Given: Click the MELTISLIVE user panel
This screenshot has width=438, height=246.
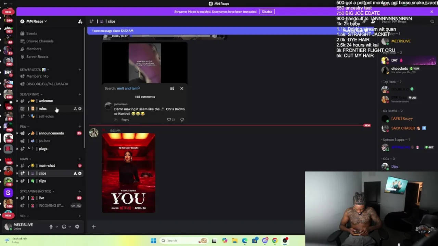Looking at the screenshot, I should [23, 227].
